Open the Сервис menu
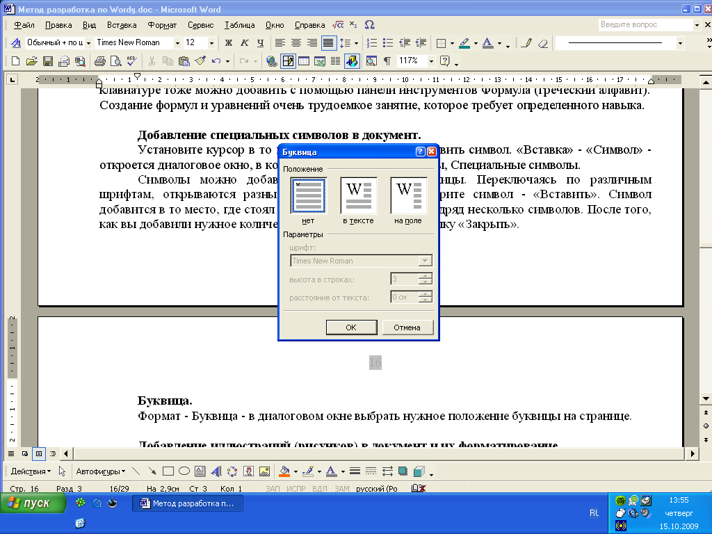 [200, 25]
